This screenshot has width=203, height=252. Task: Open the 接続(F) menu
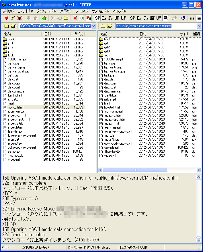pyautogui.click(x=9, y=11)
